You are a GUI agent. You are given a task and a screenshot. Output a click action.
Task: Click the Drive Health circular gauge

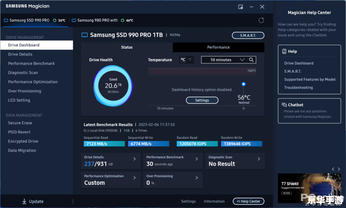(x=113, y=86)
